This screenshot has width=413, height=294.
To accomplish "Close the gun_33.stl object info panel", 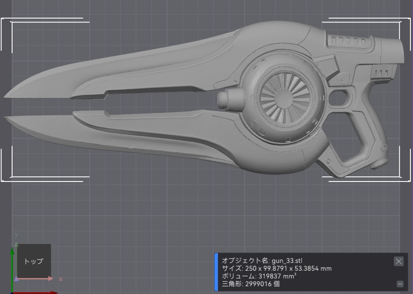I will 398,261.
